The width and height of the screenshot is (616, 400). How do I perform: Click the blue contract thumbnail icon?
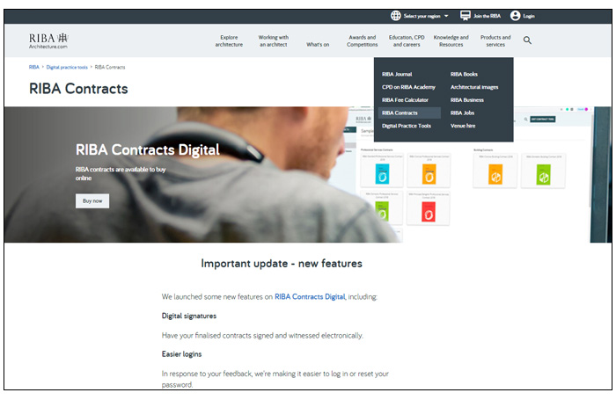point(382,174)
